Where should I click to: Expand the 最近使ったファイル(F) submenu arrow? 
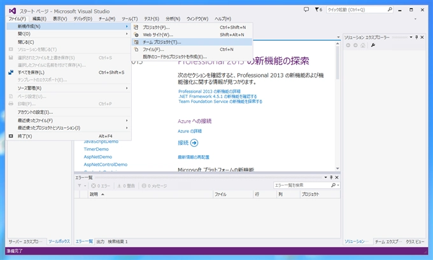click(x=127, y=121)
